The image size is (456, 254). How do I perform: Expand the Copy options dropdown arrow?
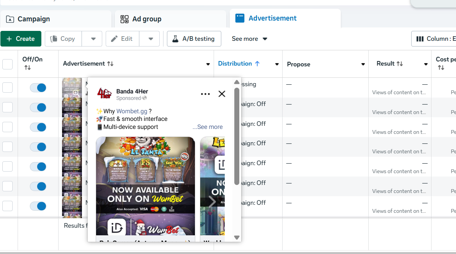93,39
